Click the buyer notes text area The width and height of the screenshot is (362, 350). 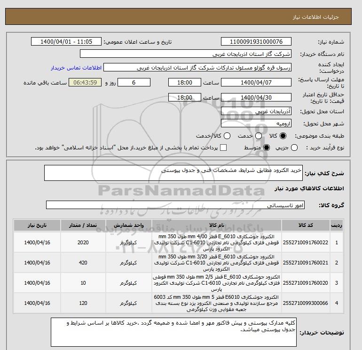173,332
